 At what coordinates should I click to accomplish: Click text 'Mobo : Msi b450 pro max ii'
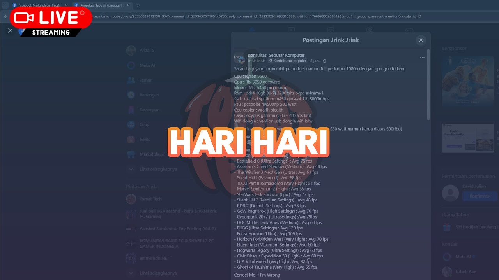click(260, 87)
